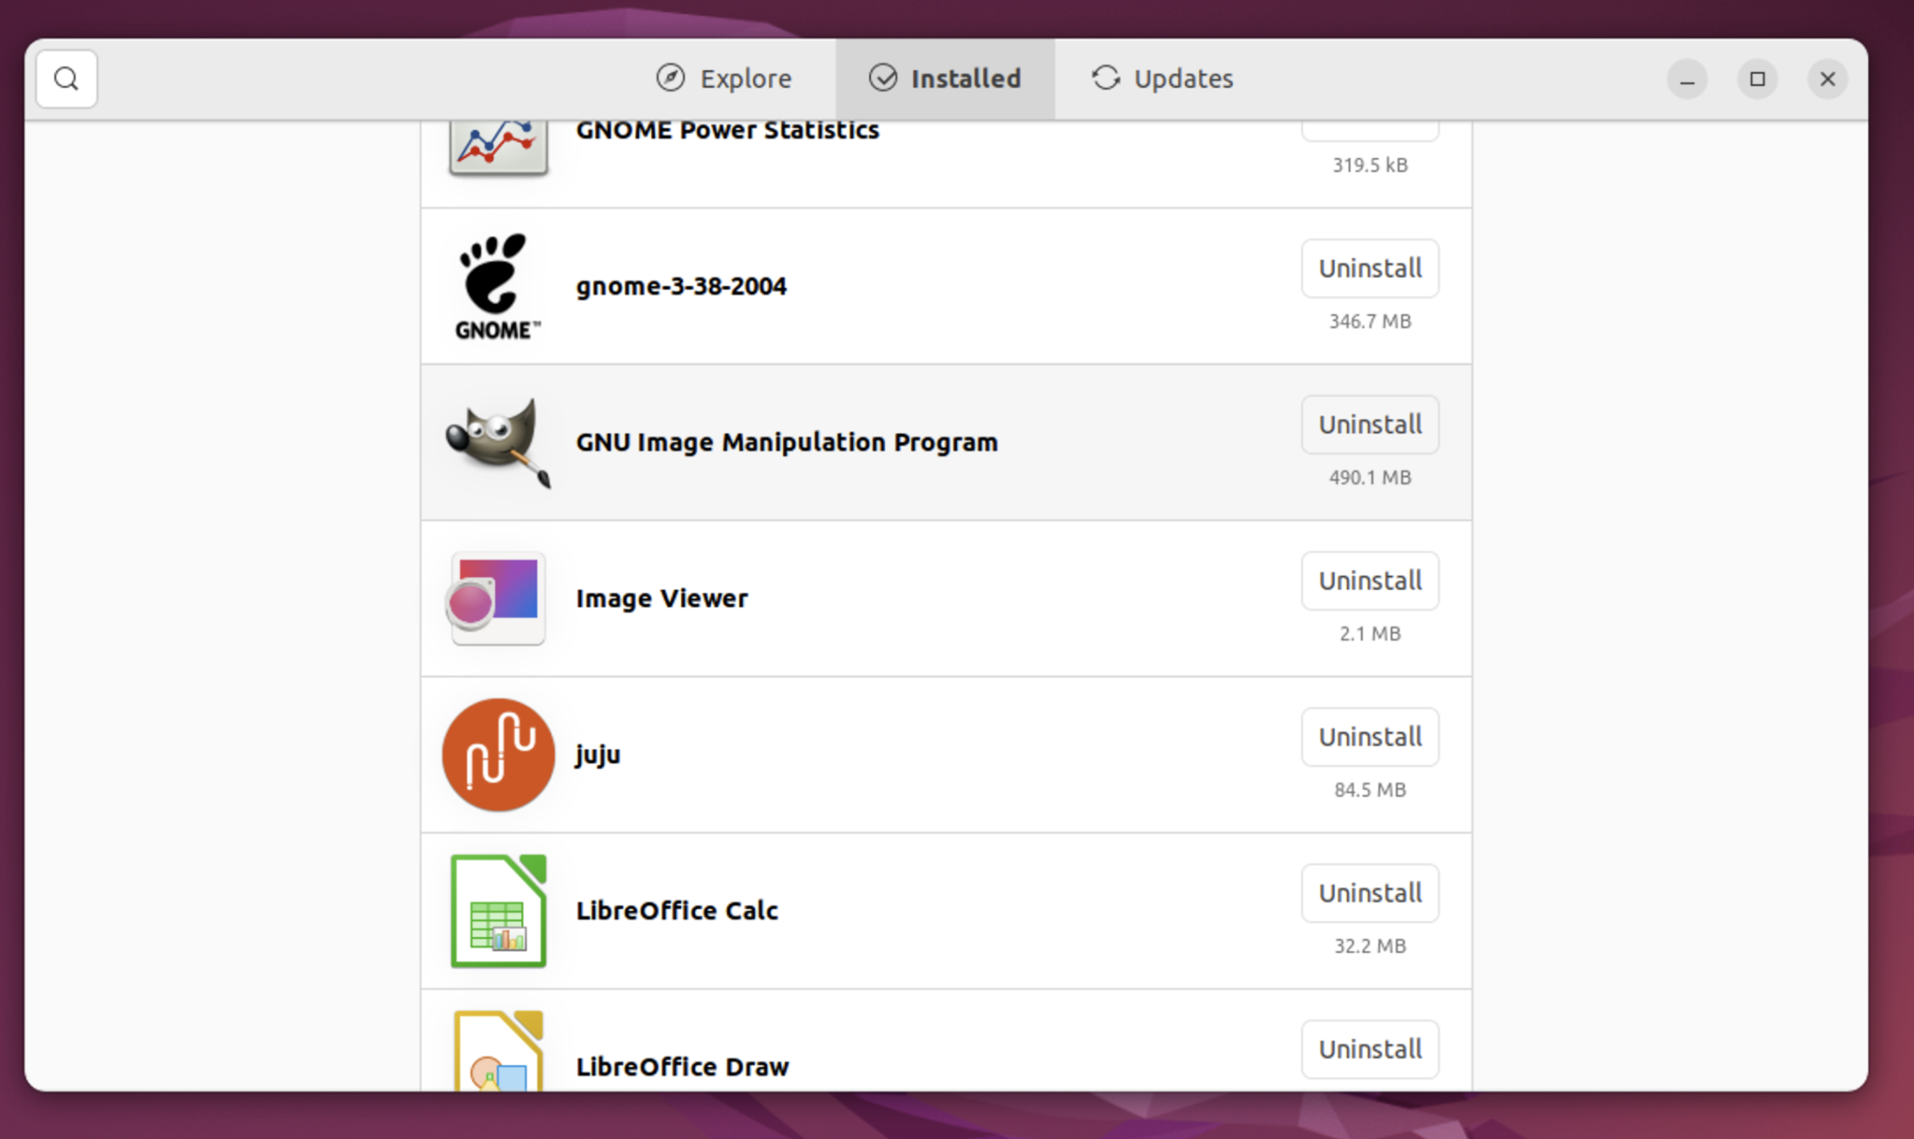The image size is (1914, 1139).
Task: Uninstall LibreOffice Calc
Action: point(1369,893)
